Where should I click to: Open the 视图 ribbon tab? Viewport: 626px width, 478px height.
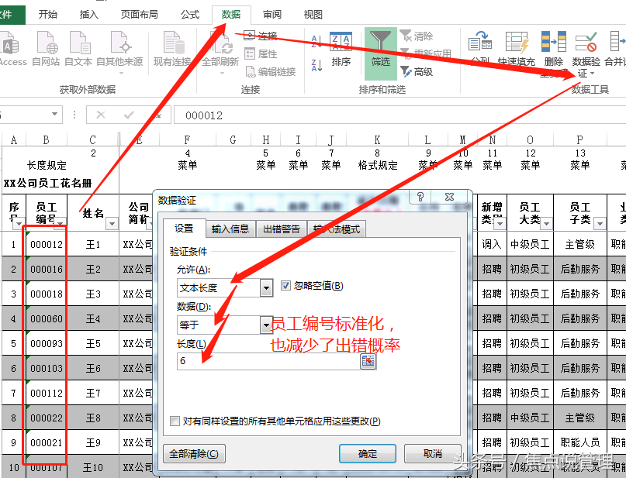tap(313, 15)
